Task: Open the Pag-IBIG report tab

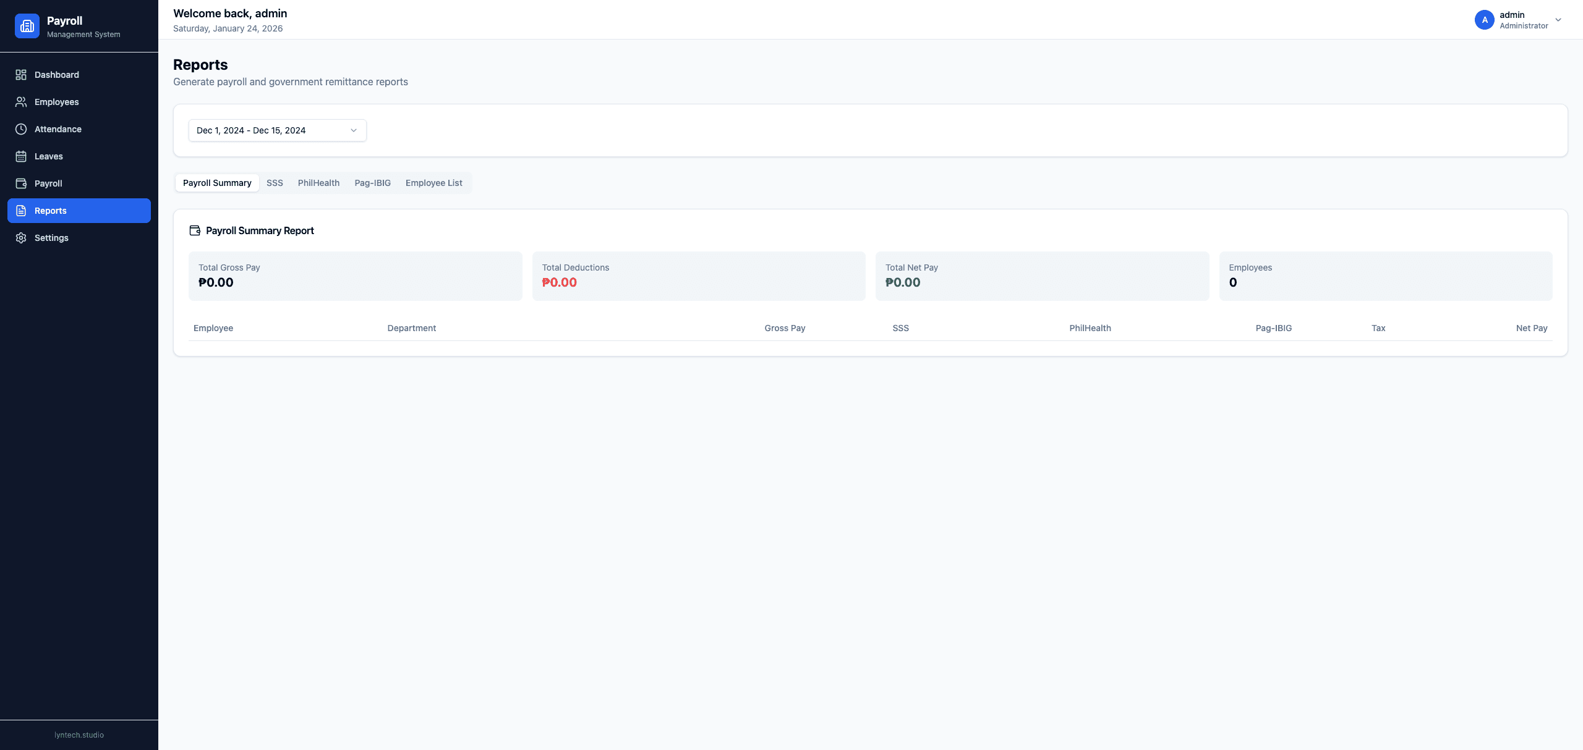Action: (x=372, y=183)
